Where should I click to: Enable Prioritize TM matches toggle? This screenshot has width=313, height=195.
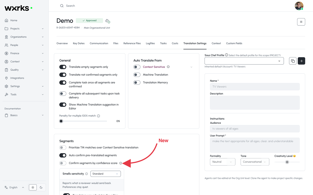click(63, 147)
